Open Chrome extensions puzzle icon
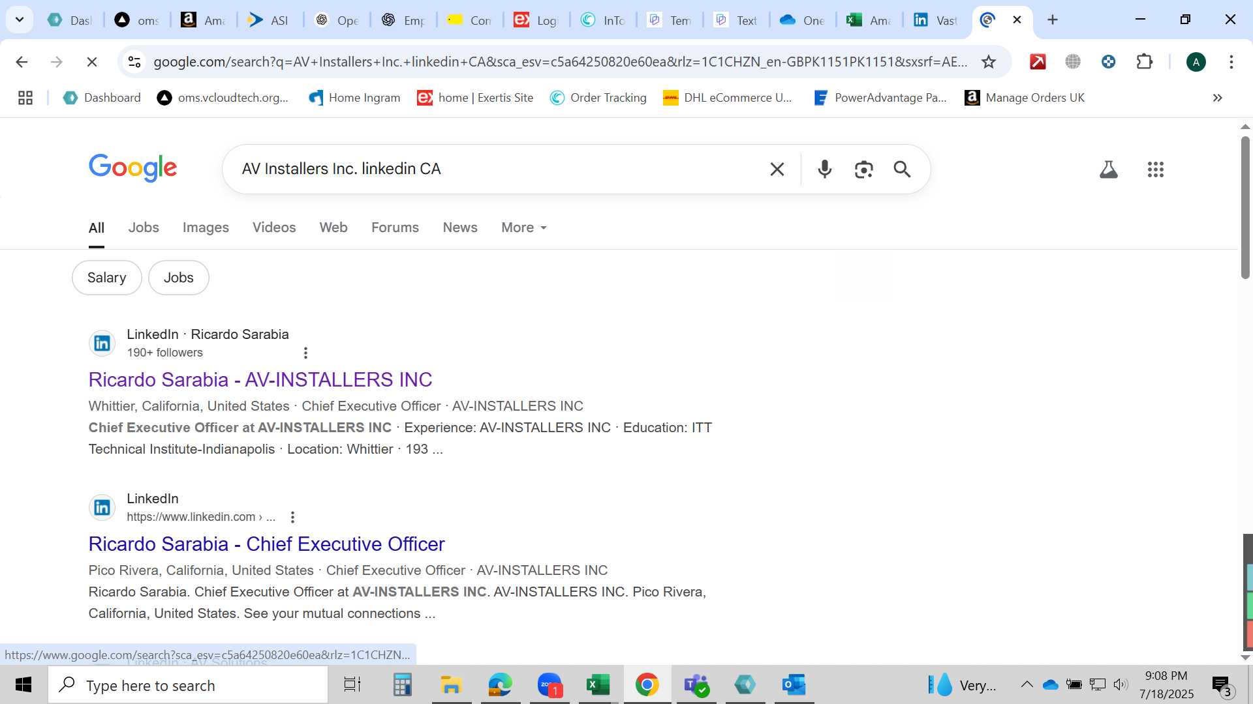This screenshot has width=1253, height=704. (1144, 62)
